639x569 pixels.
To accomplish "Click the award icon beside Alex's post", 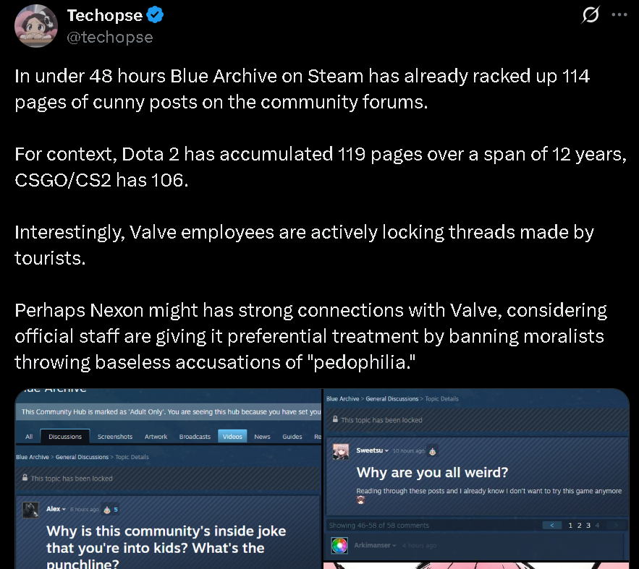I will pos(107,510).
